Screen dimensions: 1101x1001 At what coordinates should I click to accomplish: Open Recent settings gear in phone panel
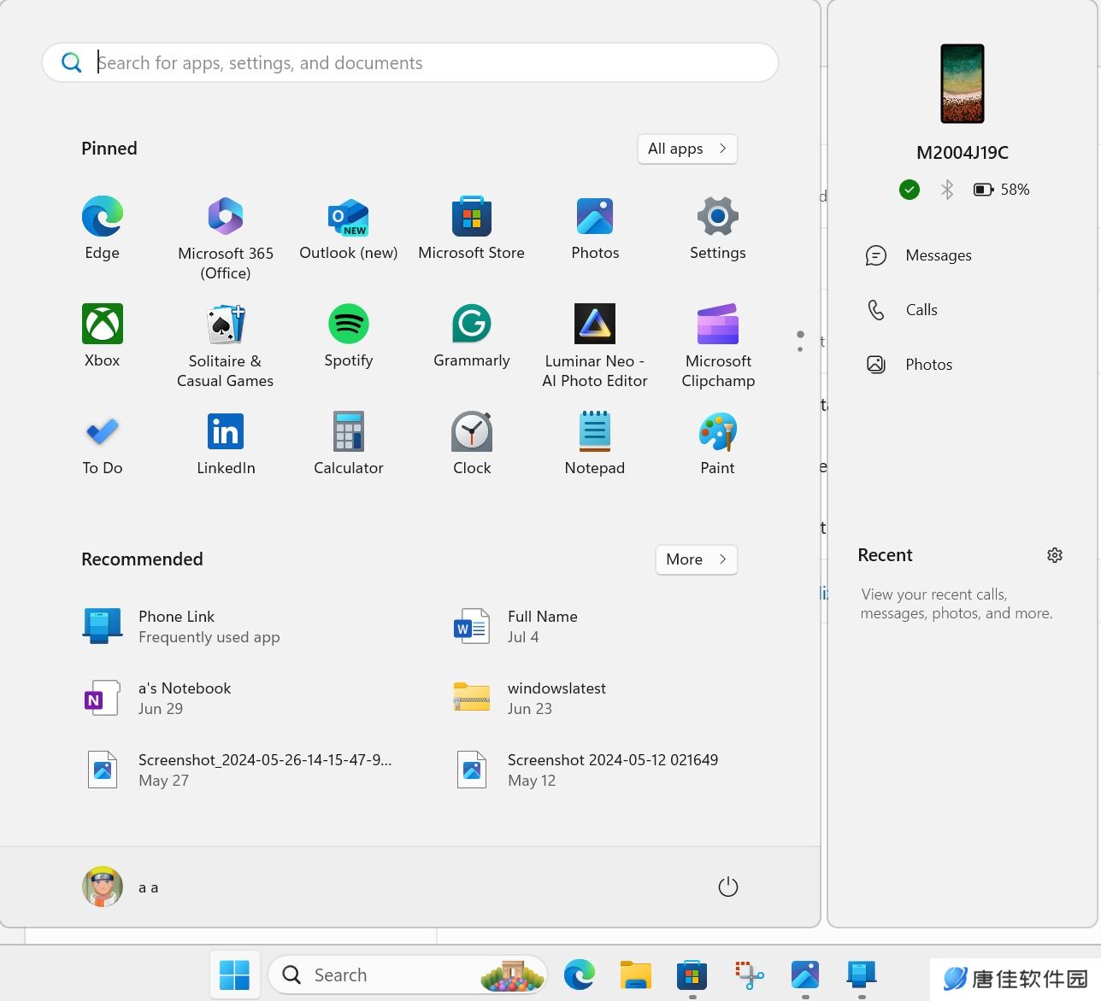click(1055, 555)
